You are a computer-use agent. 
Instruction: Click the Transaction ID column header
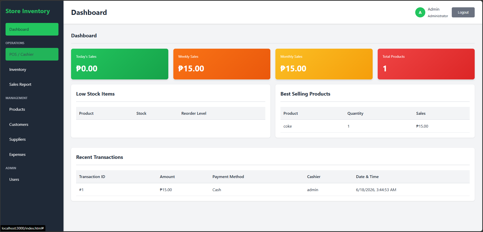pos(92,177)
